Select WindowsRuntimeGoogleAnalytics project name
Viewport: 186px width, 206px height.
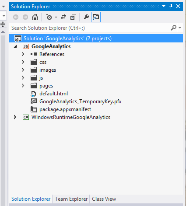[71, 117]
